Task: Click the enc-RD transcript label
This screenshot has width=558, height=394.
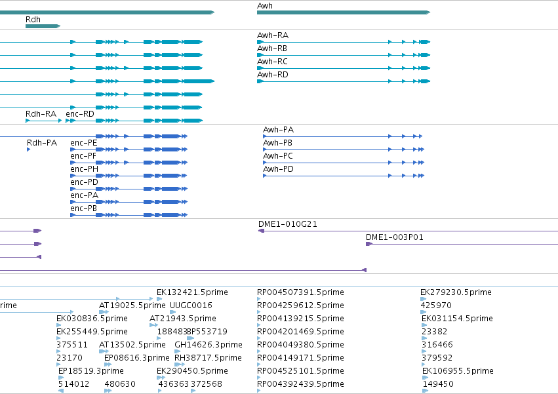Action: (80, 114)
